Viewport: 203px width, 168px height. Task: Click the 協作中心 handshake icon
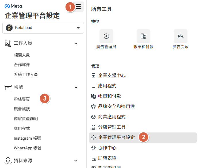[93, 148]
